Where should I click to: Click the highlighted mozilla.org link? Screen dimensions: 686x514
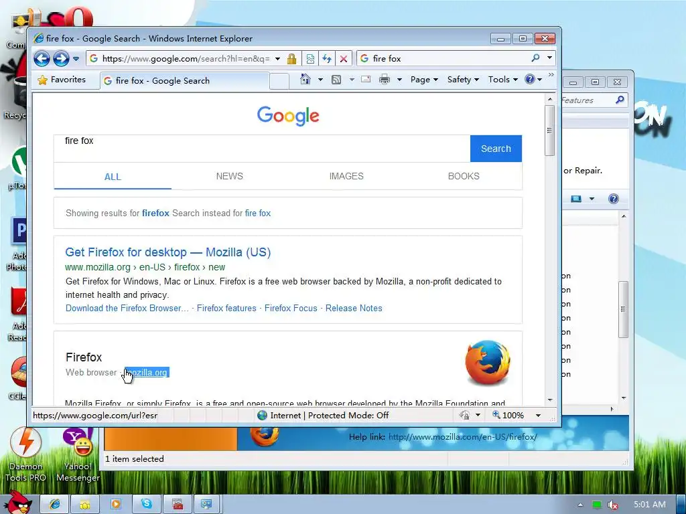click(147, 372)
